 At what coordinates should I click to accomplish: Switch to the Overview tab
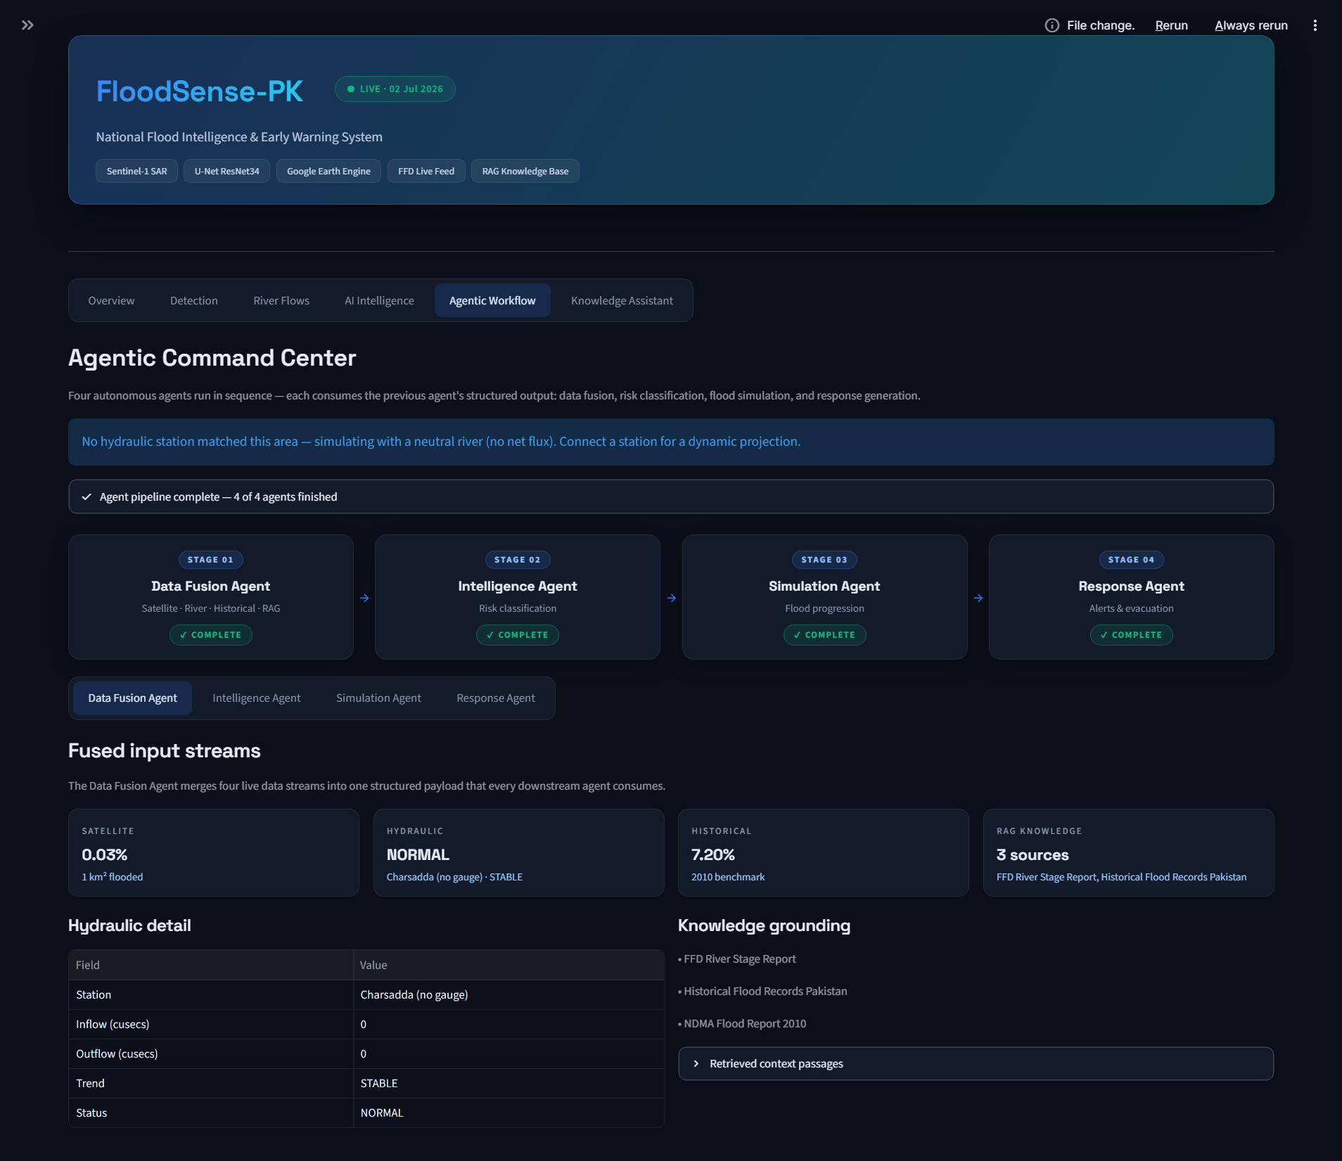pyautogui.click(x=111, y=300)
